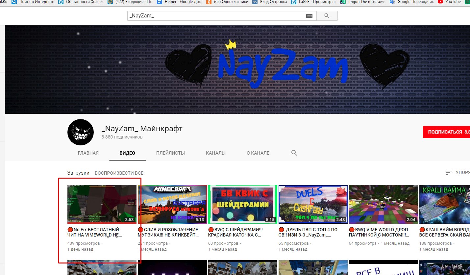This screenshot has width=470, height=275.
Task: Click title ДУЭЛЬ ПВП С ТОП 4 ПО СВ
Action: point(308,232)
